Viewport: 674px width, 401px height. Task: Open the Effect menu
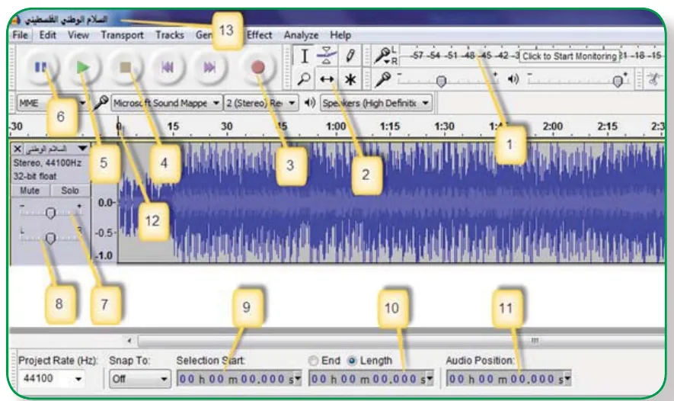point(259,35)
